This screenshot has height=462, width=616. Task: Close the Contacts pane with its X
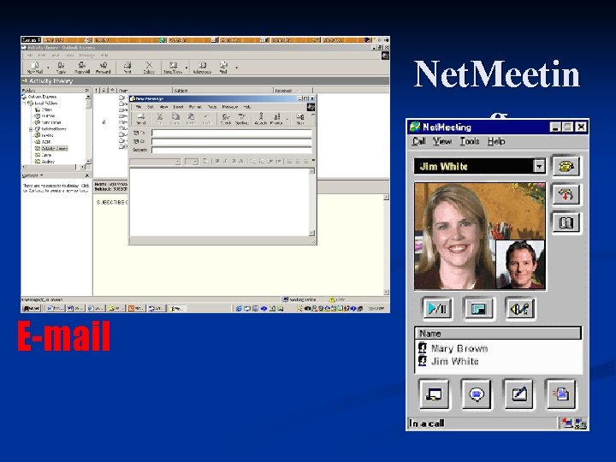87,175
